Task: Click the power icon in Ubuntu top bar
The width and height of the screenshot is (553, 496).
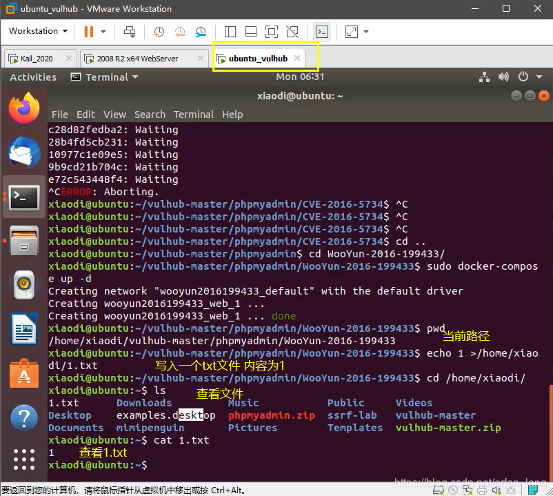Action: [x=523, y=77]
